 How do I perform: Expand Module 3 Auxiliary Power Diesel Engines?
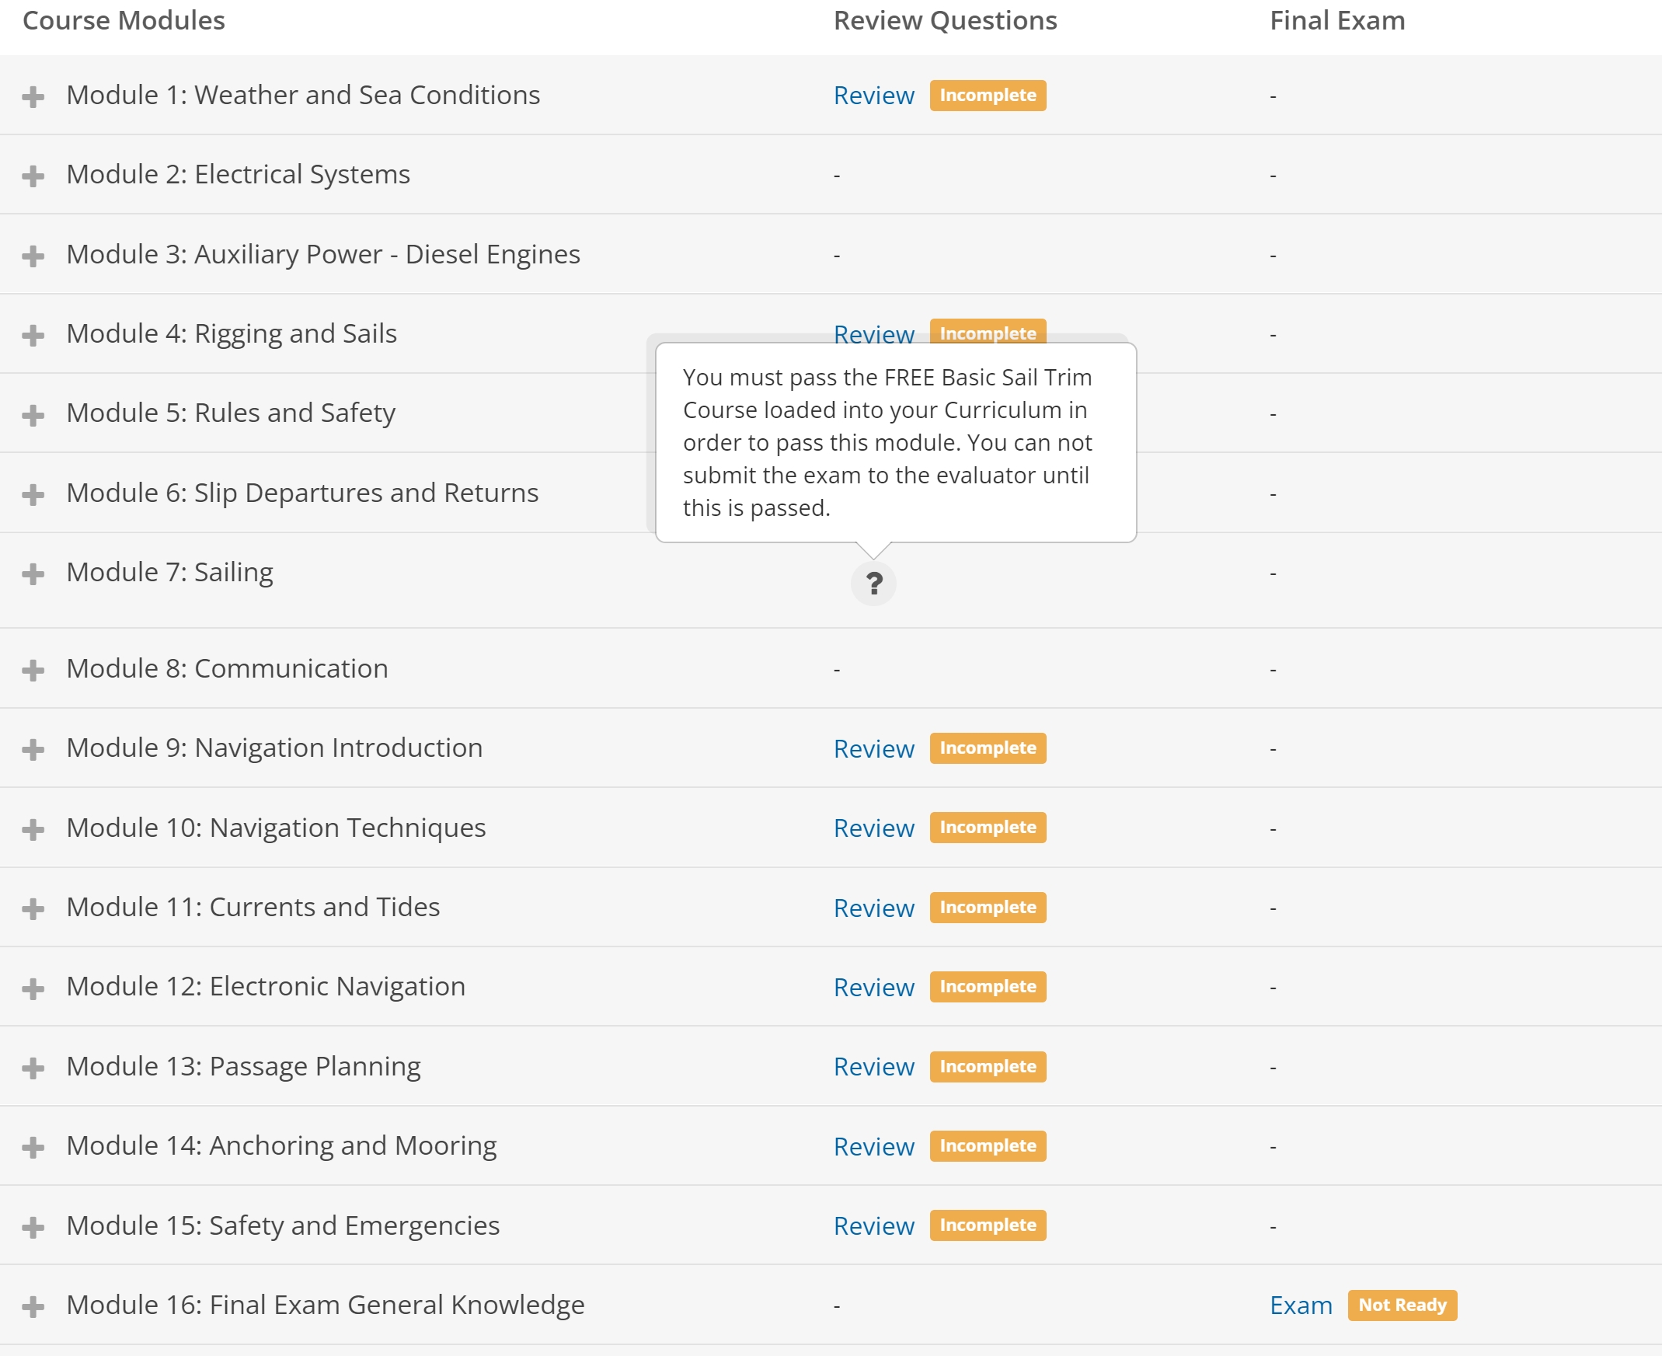[x=33, y=256]
